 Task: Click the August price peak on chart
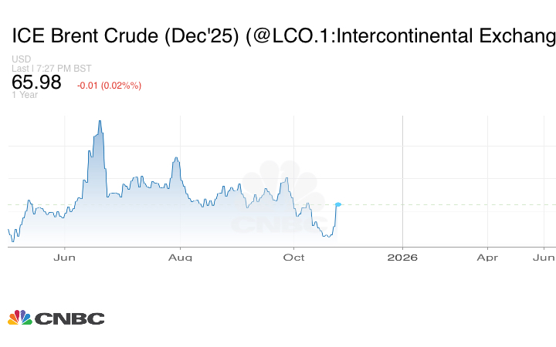(177, 159)
